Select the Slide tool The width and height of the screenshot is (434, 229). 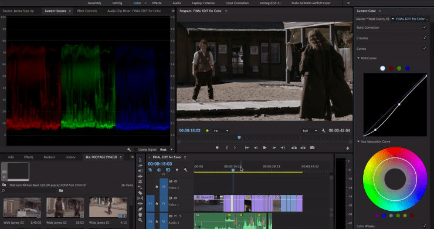click(140, 204)
